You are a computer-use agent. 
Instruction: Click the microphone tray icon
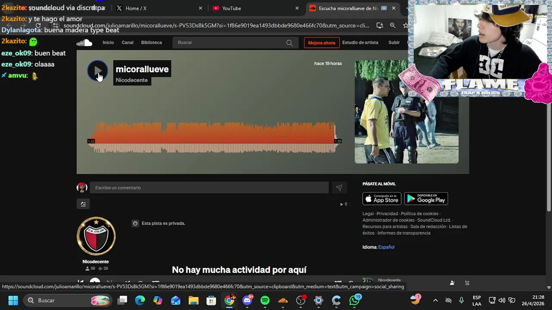click(461, 300)
